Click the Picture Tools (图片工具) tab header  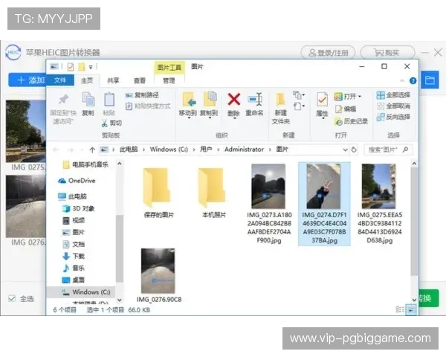(x=169, y=68)
